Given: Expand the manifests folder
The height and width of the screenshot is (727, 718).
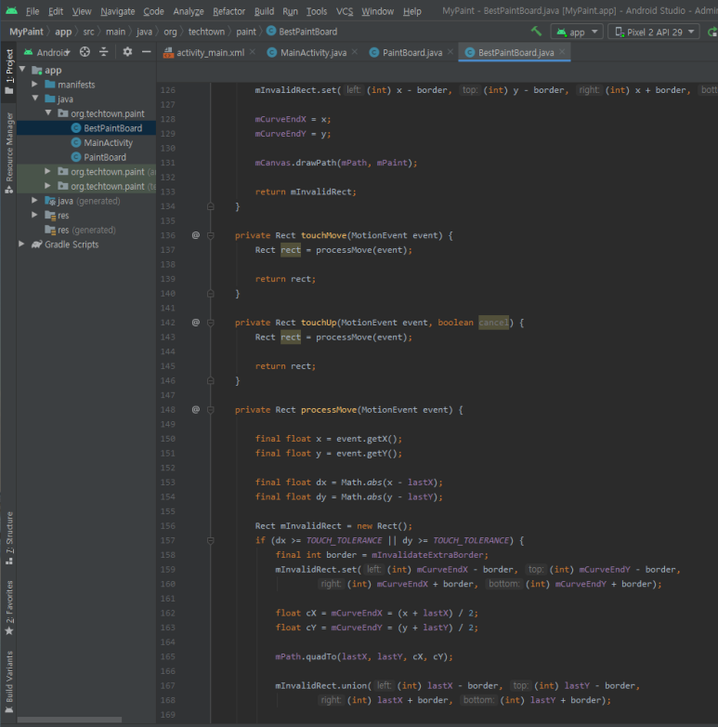Looking at the screenshot, I should click(34, 84).
